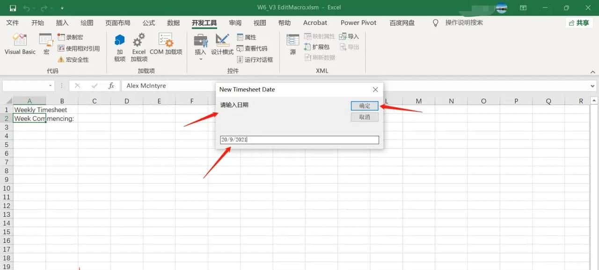Switch to the 开始 Home tab

(x=37, y=22)
